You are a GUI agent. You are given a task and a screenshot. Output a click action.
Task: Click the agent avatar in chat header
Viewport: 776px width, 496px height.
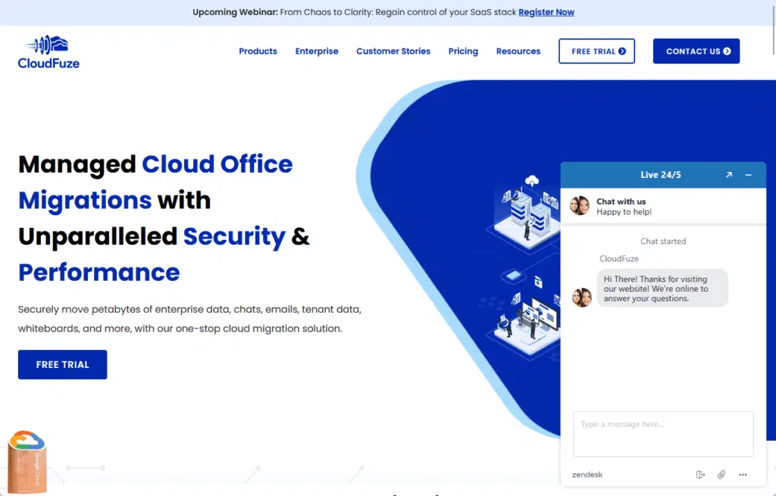point(580,206)
